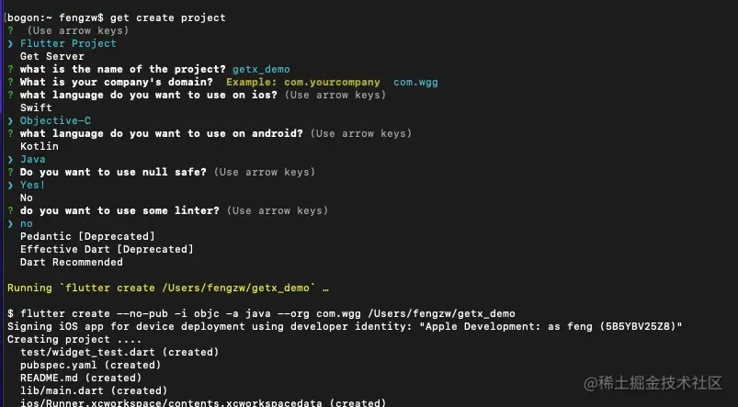738x407 pixels.
Task: Click the 'get create project' command text
Action: [x=167, y=17]
